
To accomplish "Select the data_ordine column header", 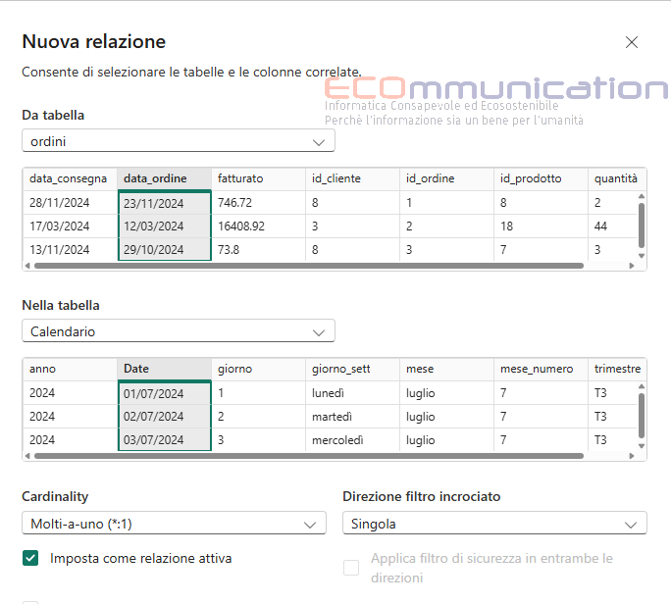I will pyautogui.click(x=165, y=178).
